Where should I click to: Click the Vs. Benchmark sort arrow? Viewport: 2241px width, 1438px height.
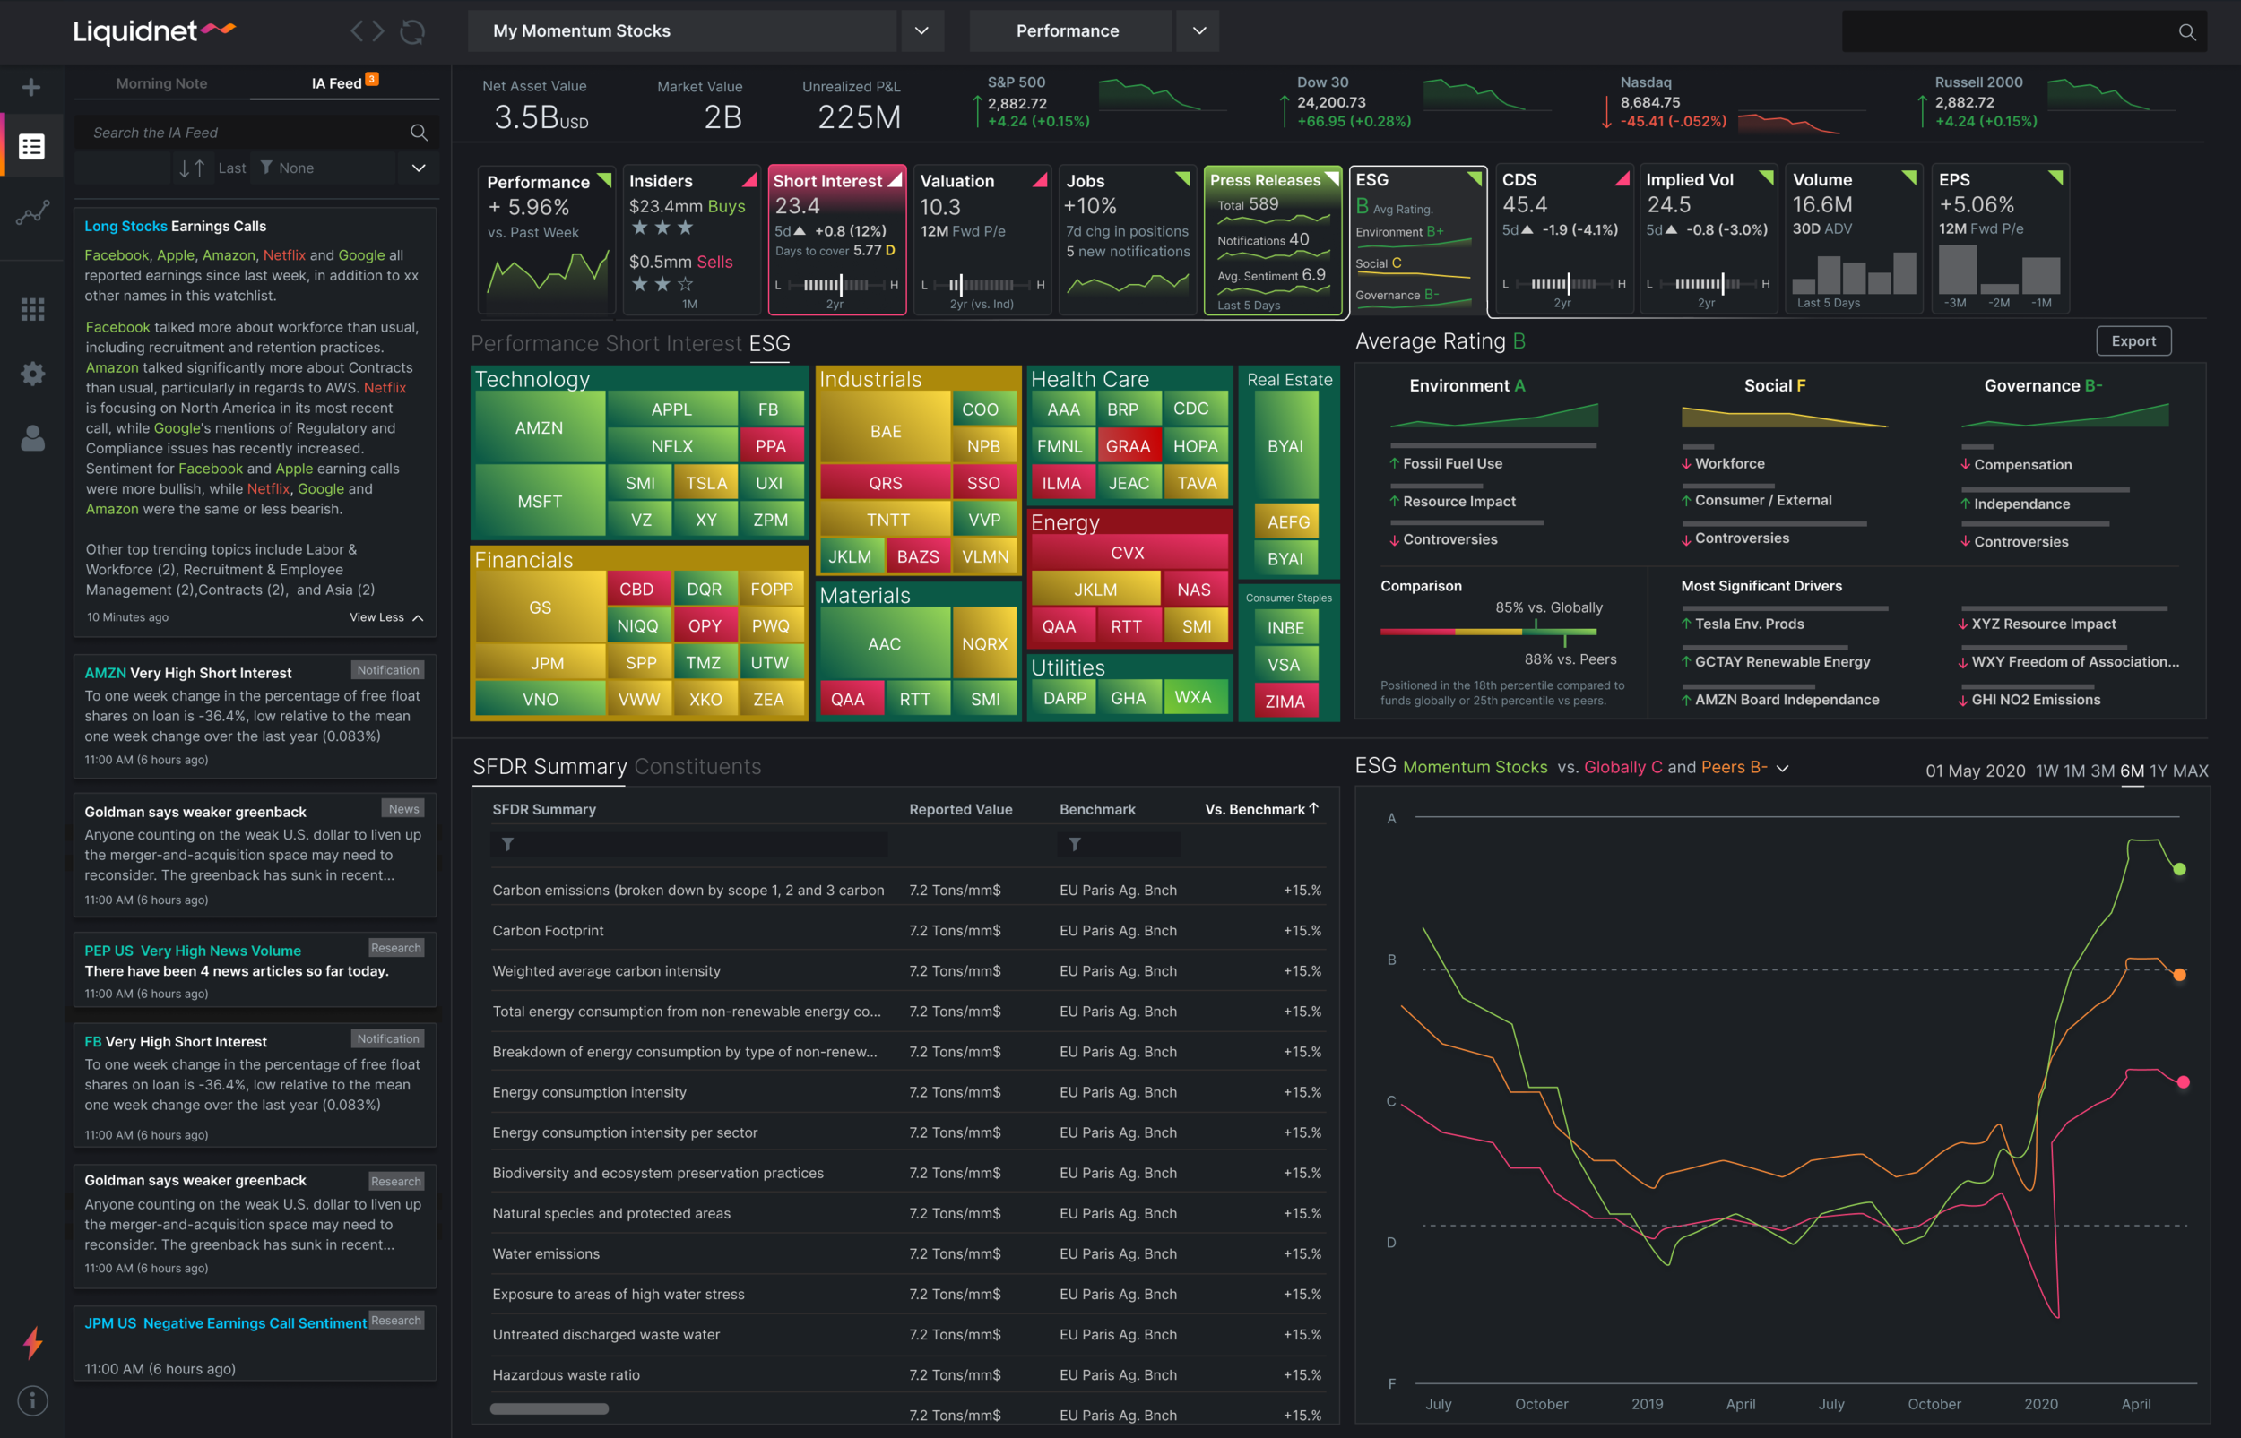click(x=1313, y=808)
